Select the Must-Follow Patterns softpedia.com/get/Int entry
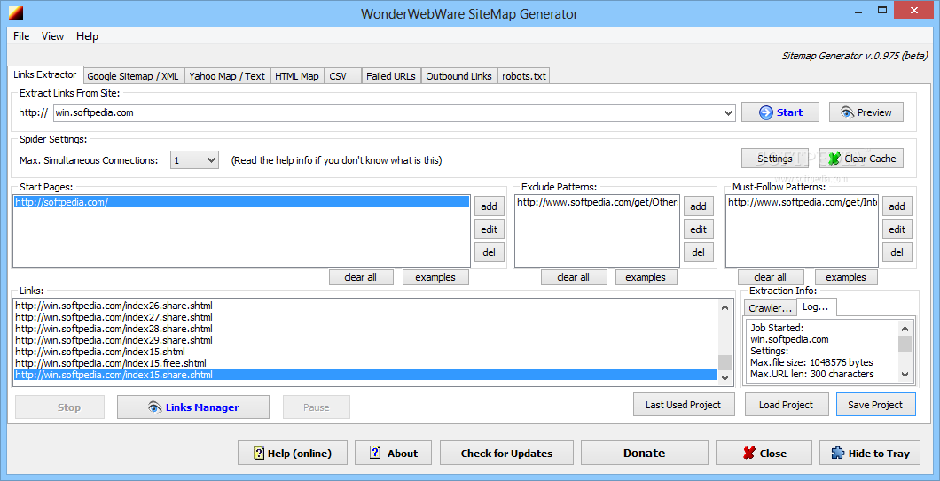This screenshot has height=481, width=940. point(803,203)
